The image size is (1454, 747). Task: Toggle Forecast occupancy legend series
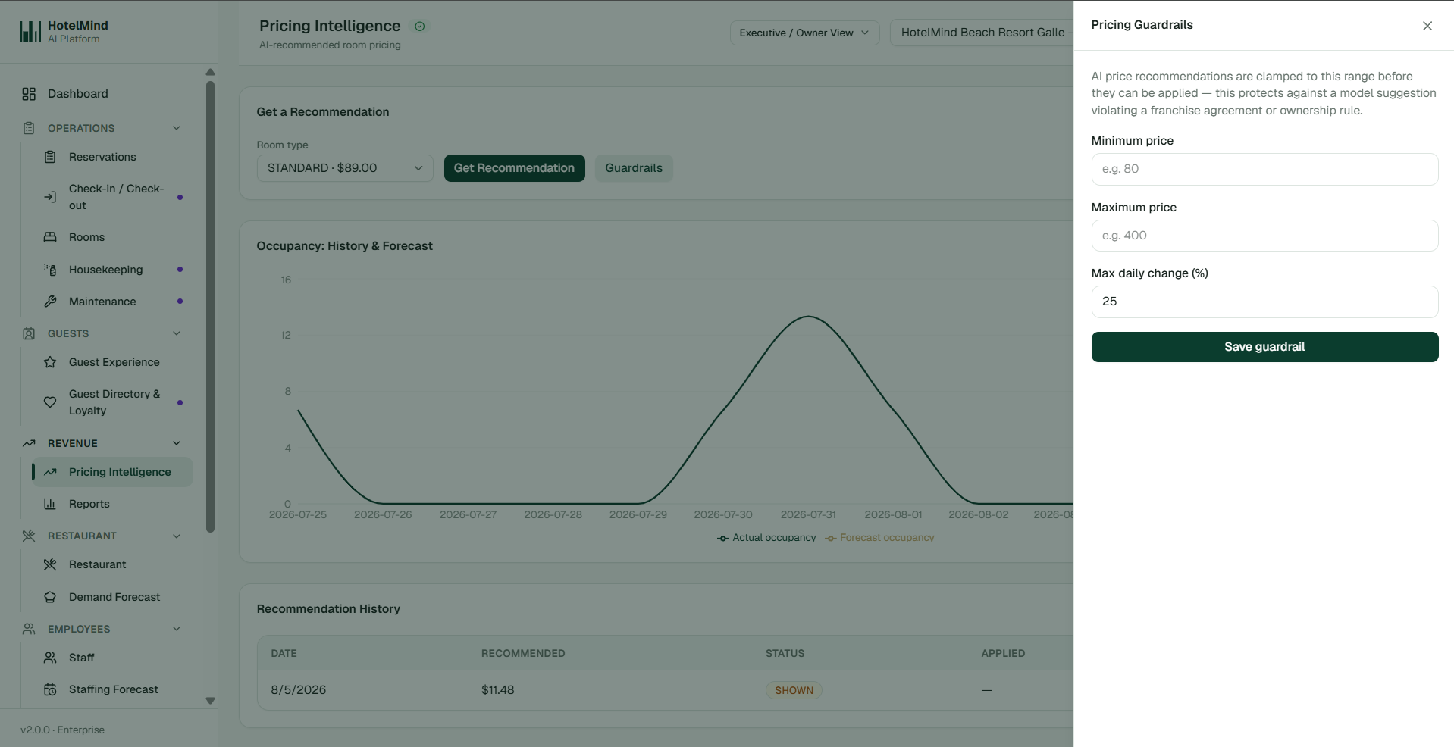879,538
